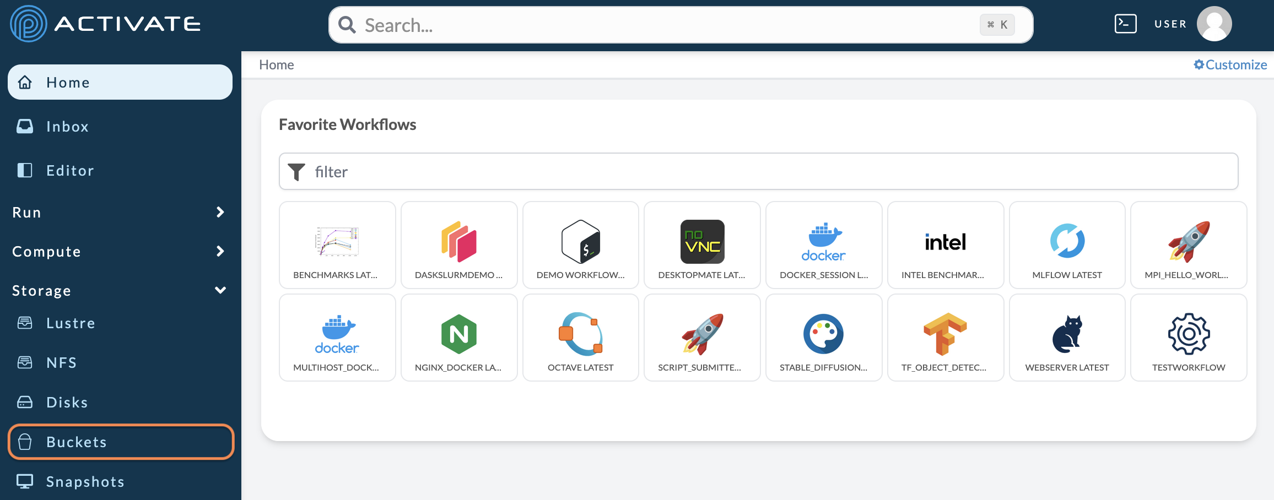
Task: Click the Activate logo icon
Action: coord(28,24)
